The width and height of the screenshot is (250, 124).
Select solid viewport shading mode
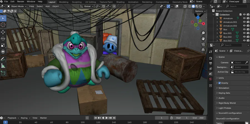193,6
